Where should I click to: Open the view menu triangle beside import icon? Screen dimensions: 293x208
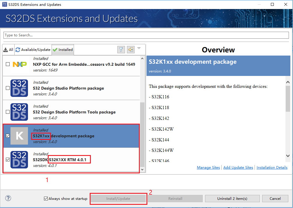[139, 48]
